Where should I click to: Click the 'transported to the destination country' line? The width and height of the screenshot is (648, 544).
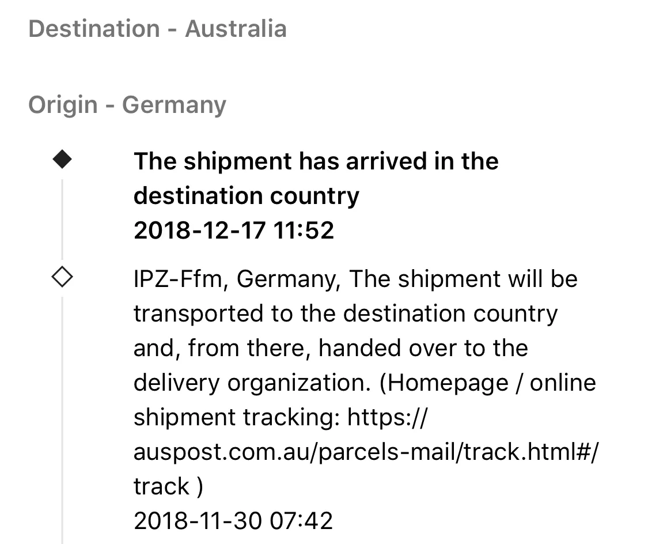pos(346,313)
